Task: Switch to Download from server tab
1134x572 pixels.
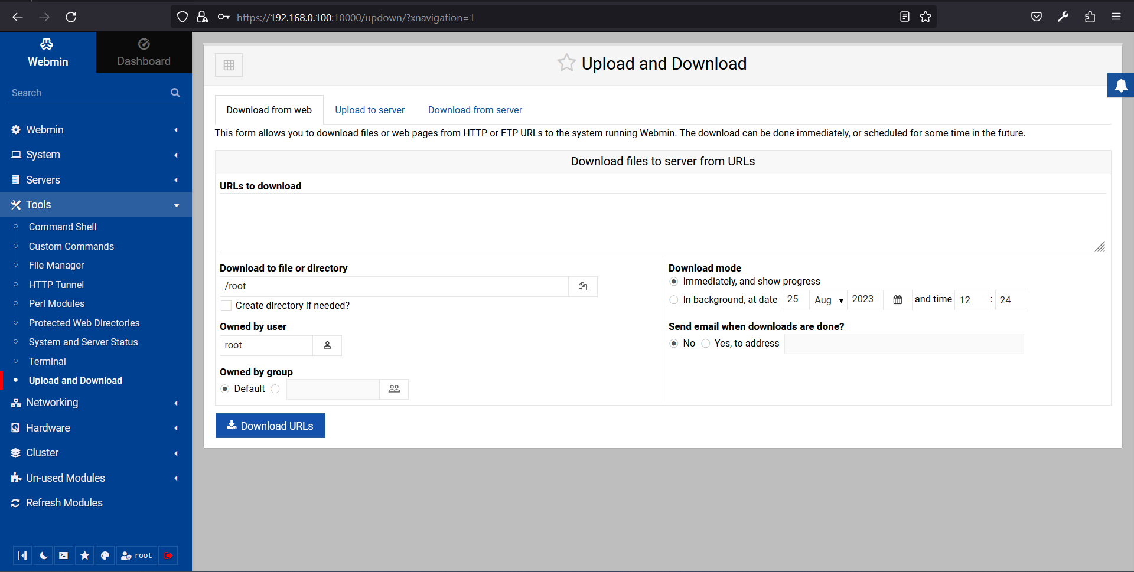Action: click(x=475, y=110)
